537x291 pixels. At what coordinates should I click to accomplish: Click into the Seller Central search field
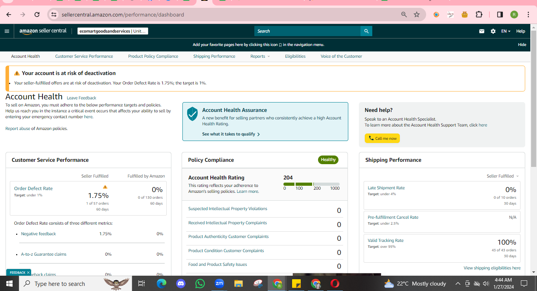pyautogui.click(x=307, y=31)
